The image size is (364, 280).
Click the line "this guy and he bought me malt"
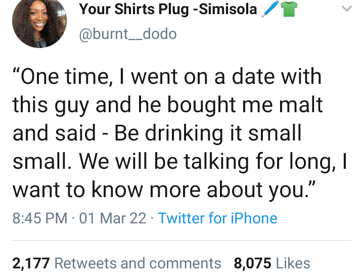click(167, 105)
